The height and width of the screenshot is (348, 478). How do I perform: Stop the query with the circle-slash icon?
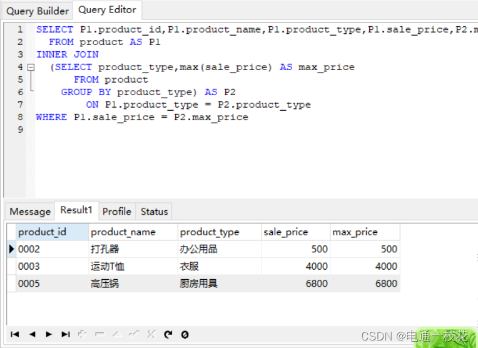point(185,334)
